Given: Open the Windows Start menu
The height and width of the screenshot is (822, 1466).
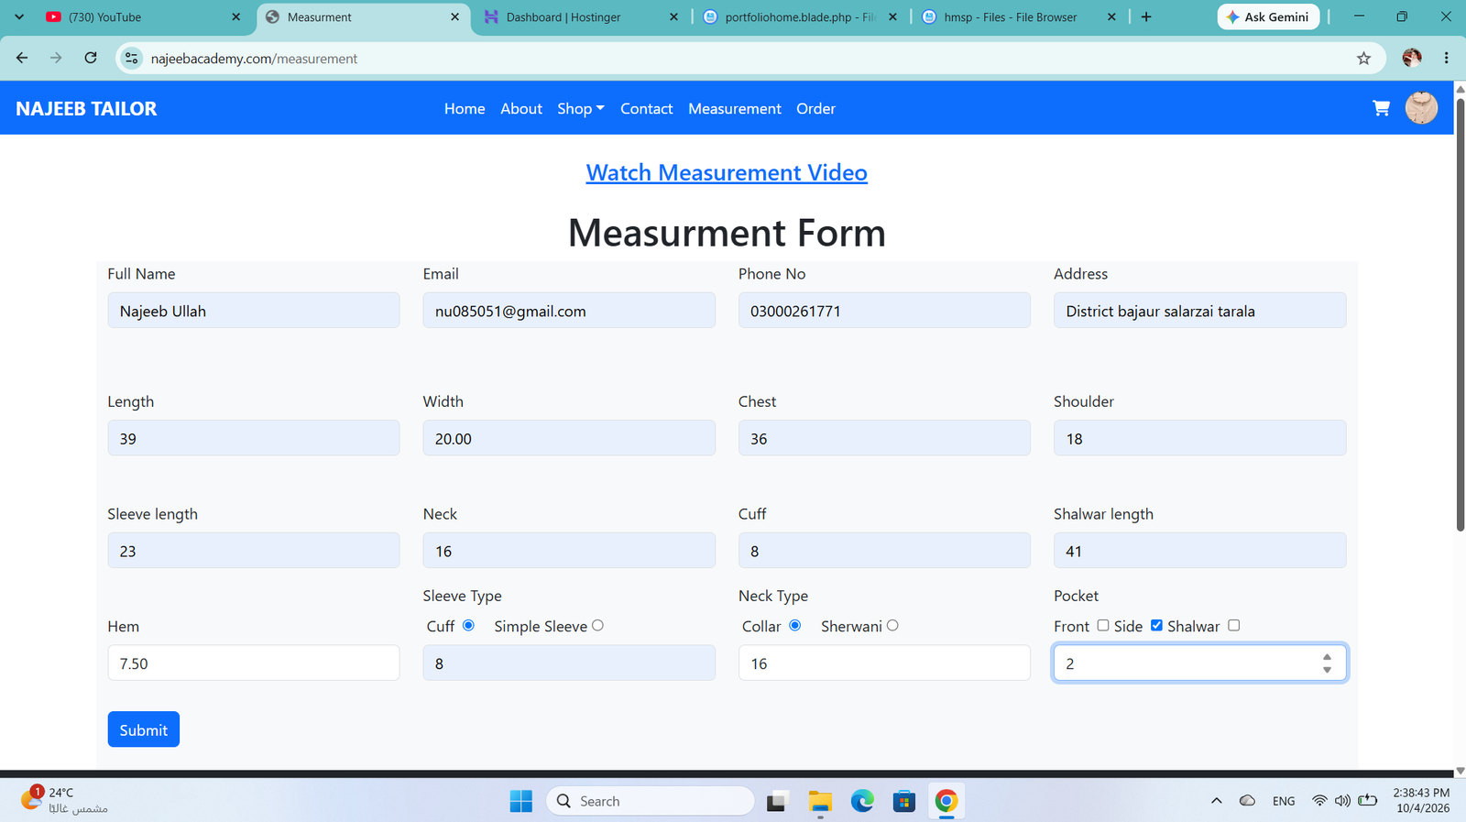Looking at the screenshot, I should (x=520, y=801).
